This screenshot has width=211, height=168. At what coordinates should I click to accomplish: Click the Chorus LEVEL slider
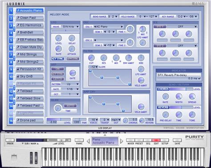tap(182, 89)
